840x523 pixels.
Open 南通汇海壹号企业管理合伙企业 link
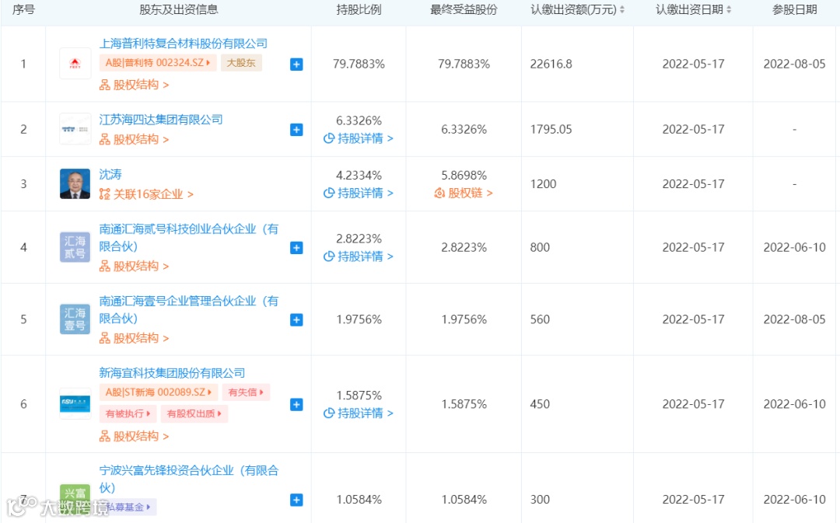point(188,309)
